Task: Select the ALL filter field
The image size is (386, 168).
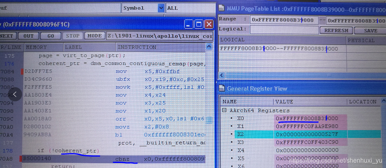Action: click(x=190, y=8)
